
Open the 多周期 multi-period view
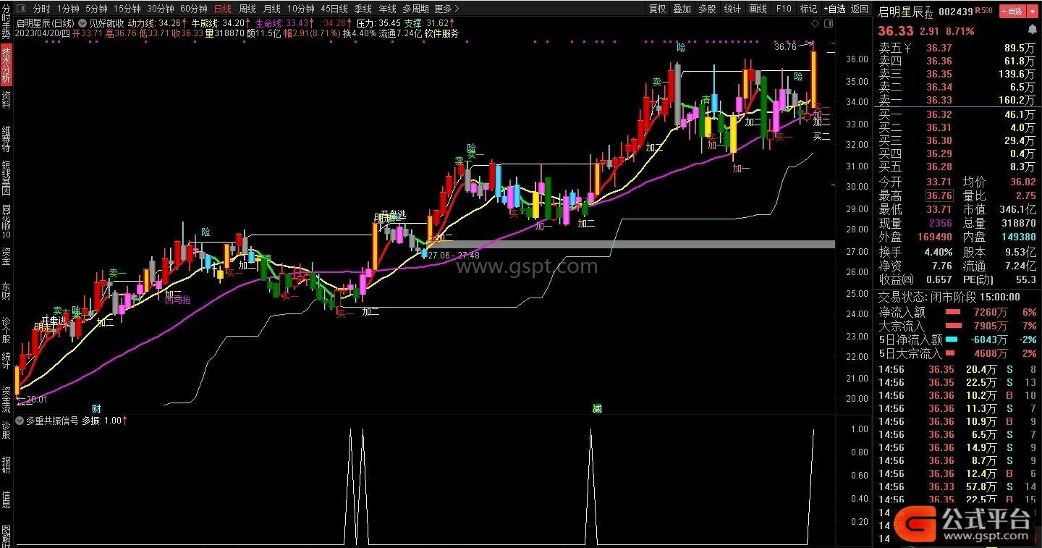[x=415, y=9]
